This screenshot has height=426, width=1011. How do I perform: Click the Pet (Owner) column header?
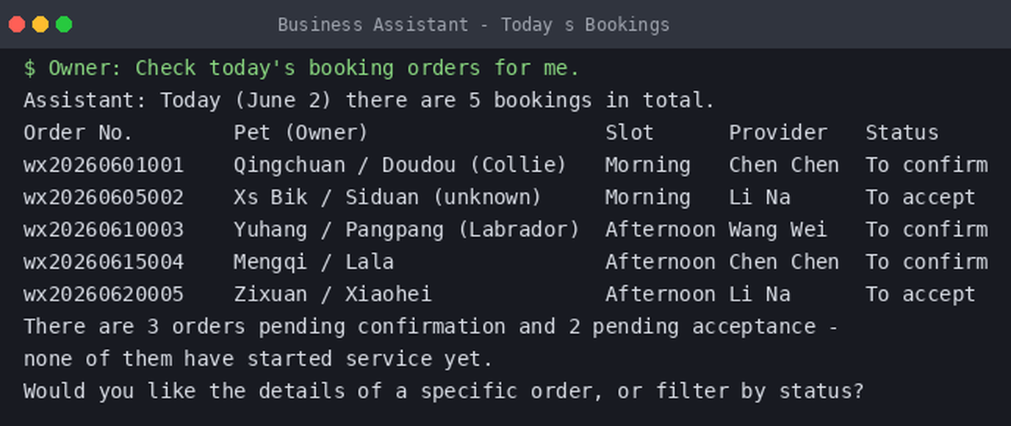(301, 132)
